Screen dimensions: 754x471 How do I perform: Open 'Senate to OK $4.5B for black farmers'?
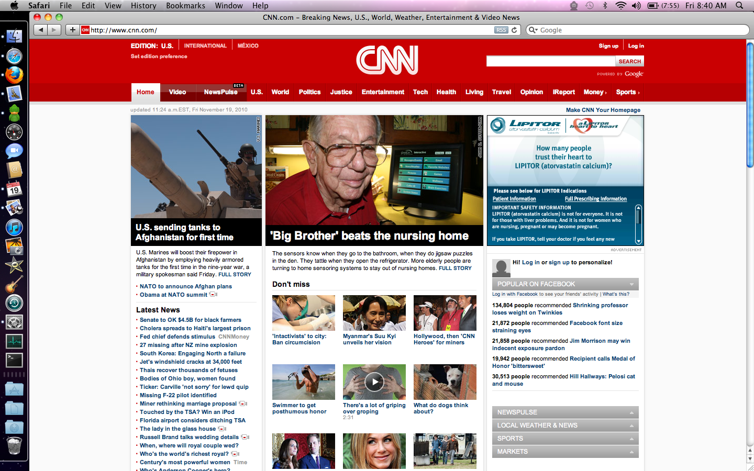tap(191, 320)
